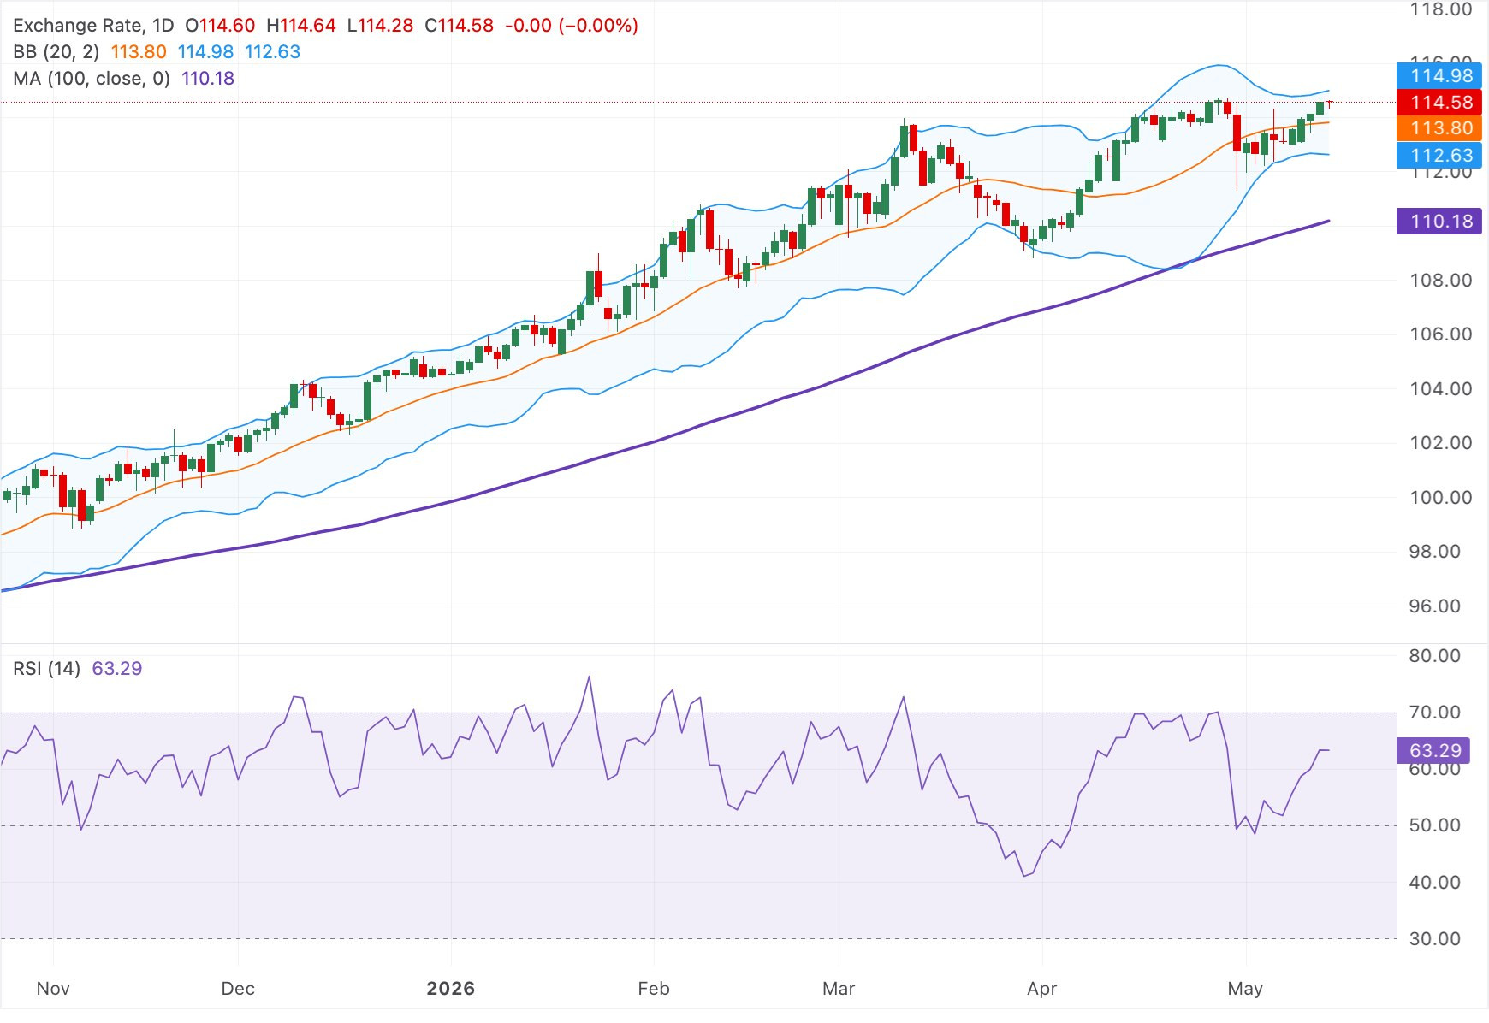Click the Nov label on the time axis
Viewport: 1489px width, 1023px height.
pyautogui.click(x=53, y=989)
